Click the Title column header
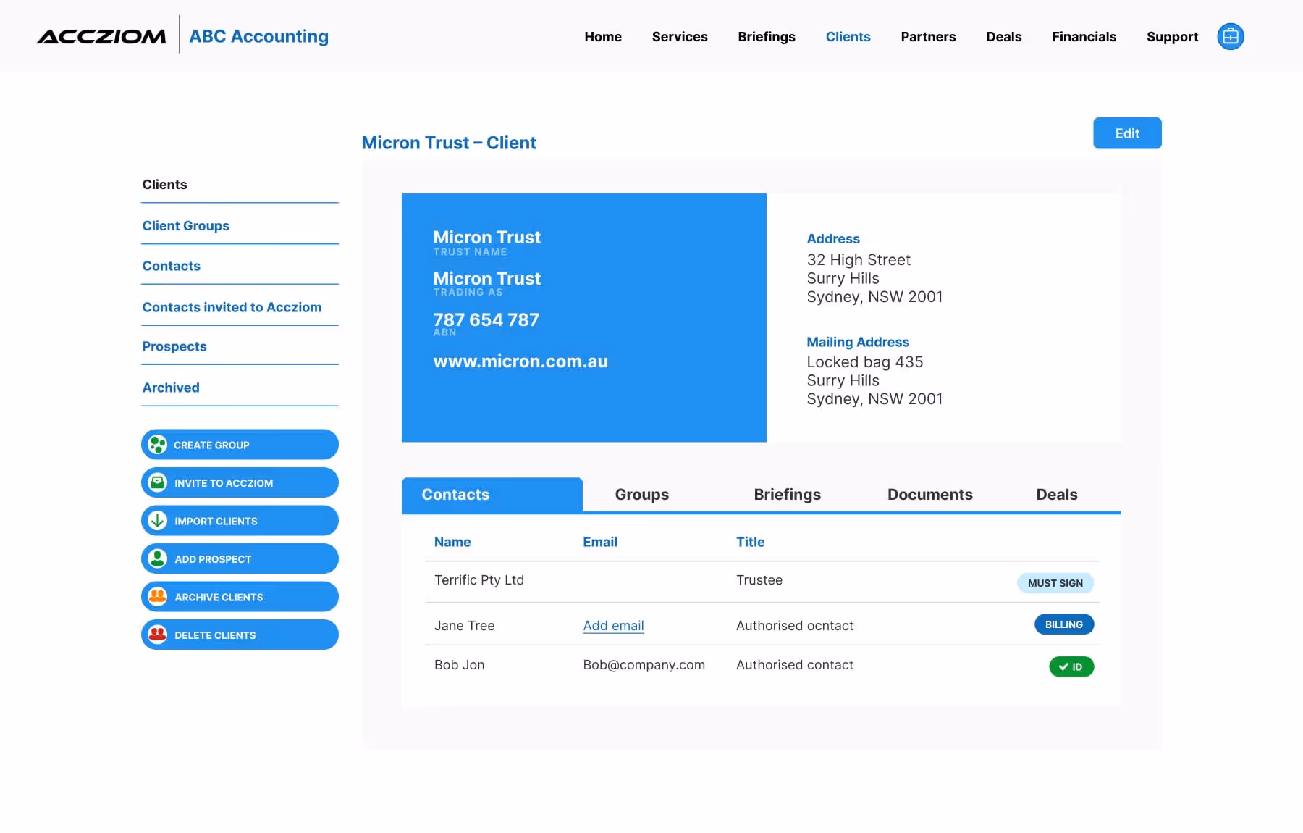 click(750, 542)
